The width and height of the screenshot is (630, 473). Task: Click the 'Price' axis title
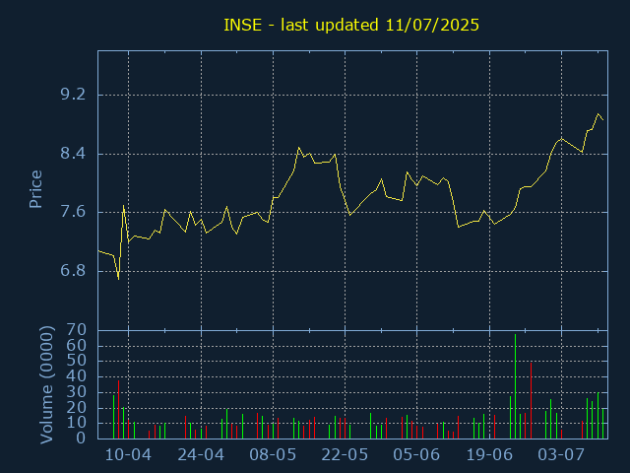tap(35, 189)
